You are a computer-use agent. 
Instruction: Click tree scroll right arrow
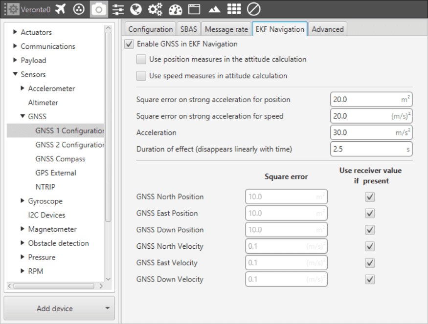pos(101,286)
